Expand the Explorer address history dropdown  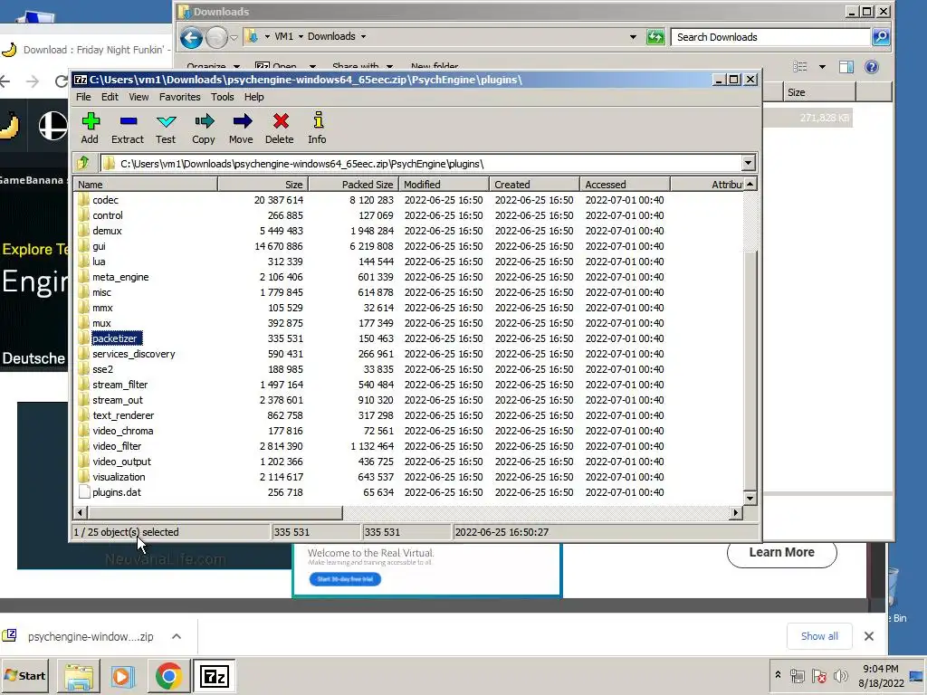(x=633, y=36)
